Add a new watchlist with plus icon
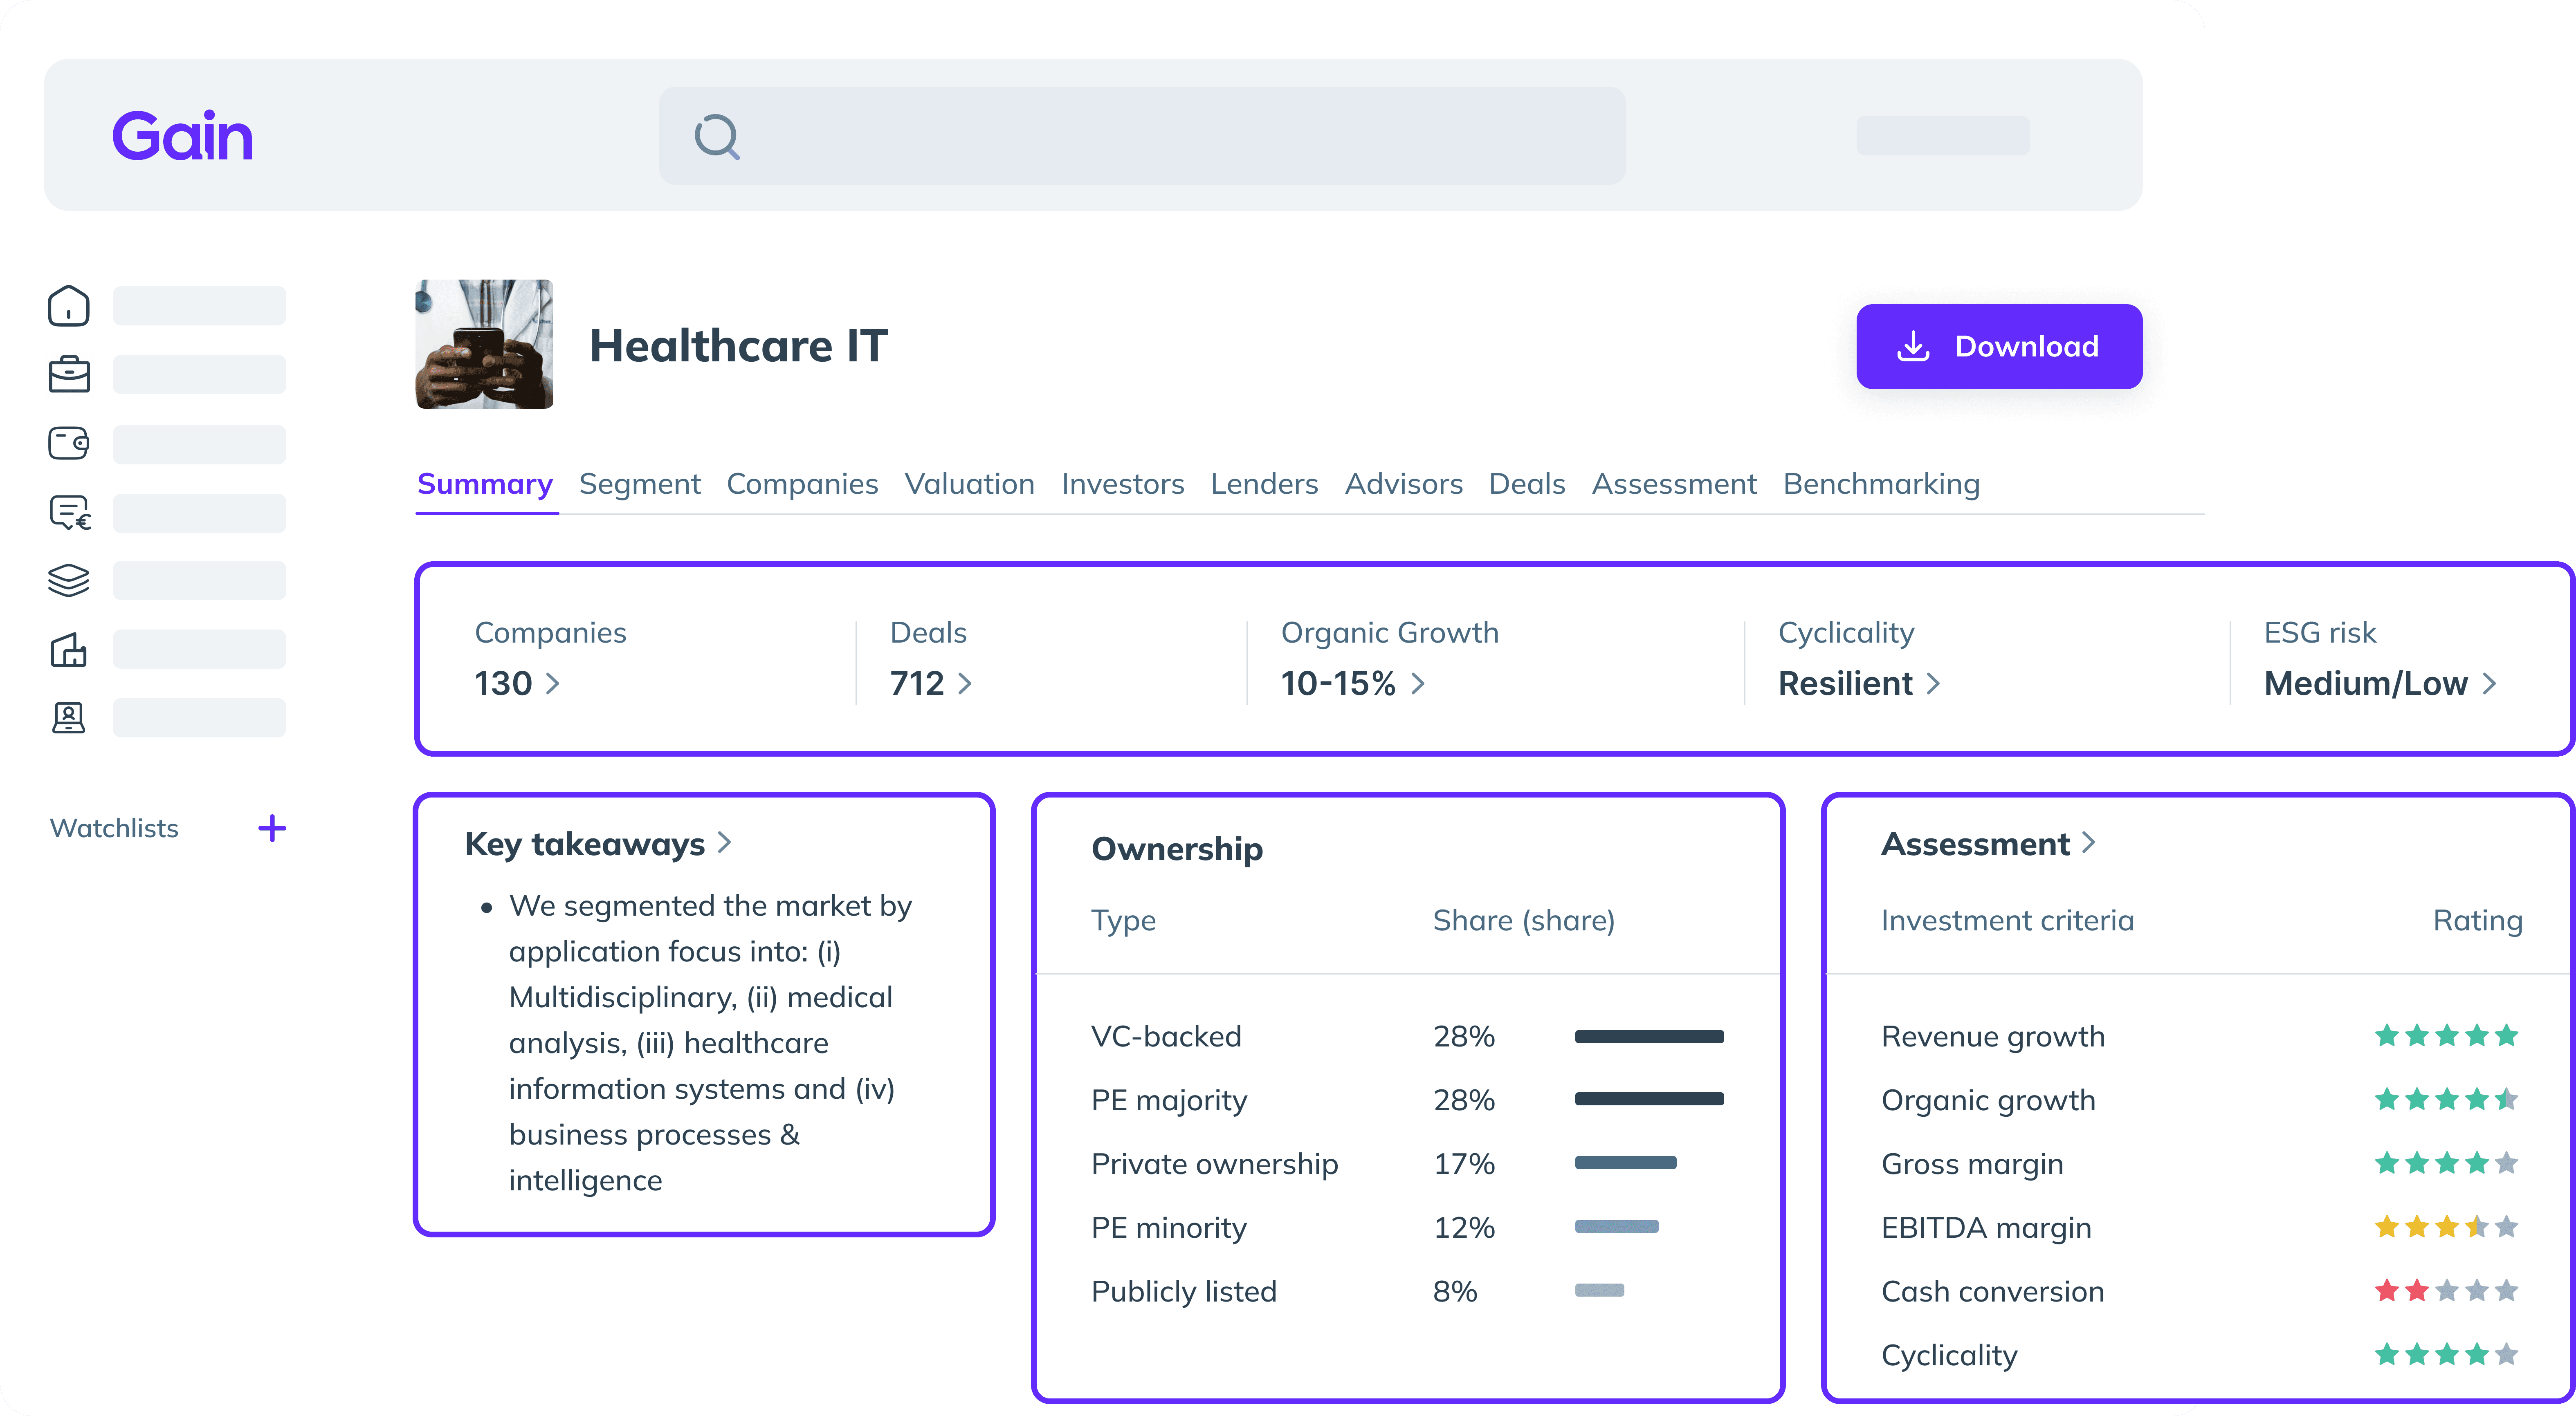This screenshot has height=1416, width=2576. [272, 829]
